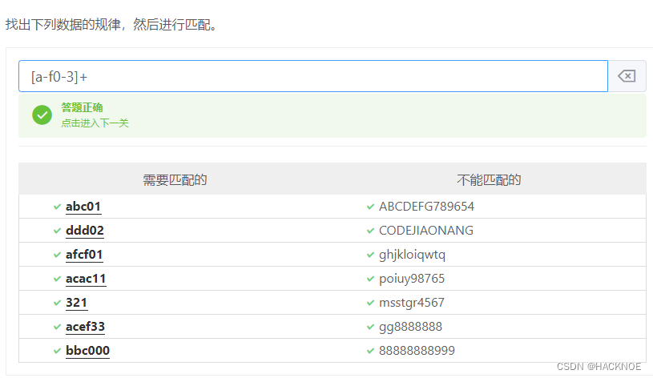This screenshot has width=653, height=378.
Task: Click the backspace clear icon beside the regex input
Action: (627, 76)
